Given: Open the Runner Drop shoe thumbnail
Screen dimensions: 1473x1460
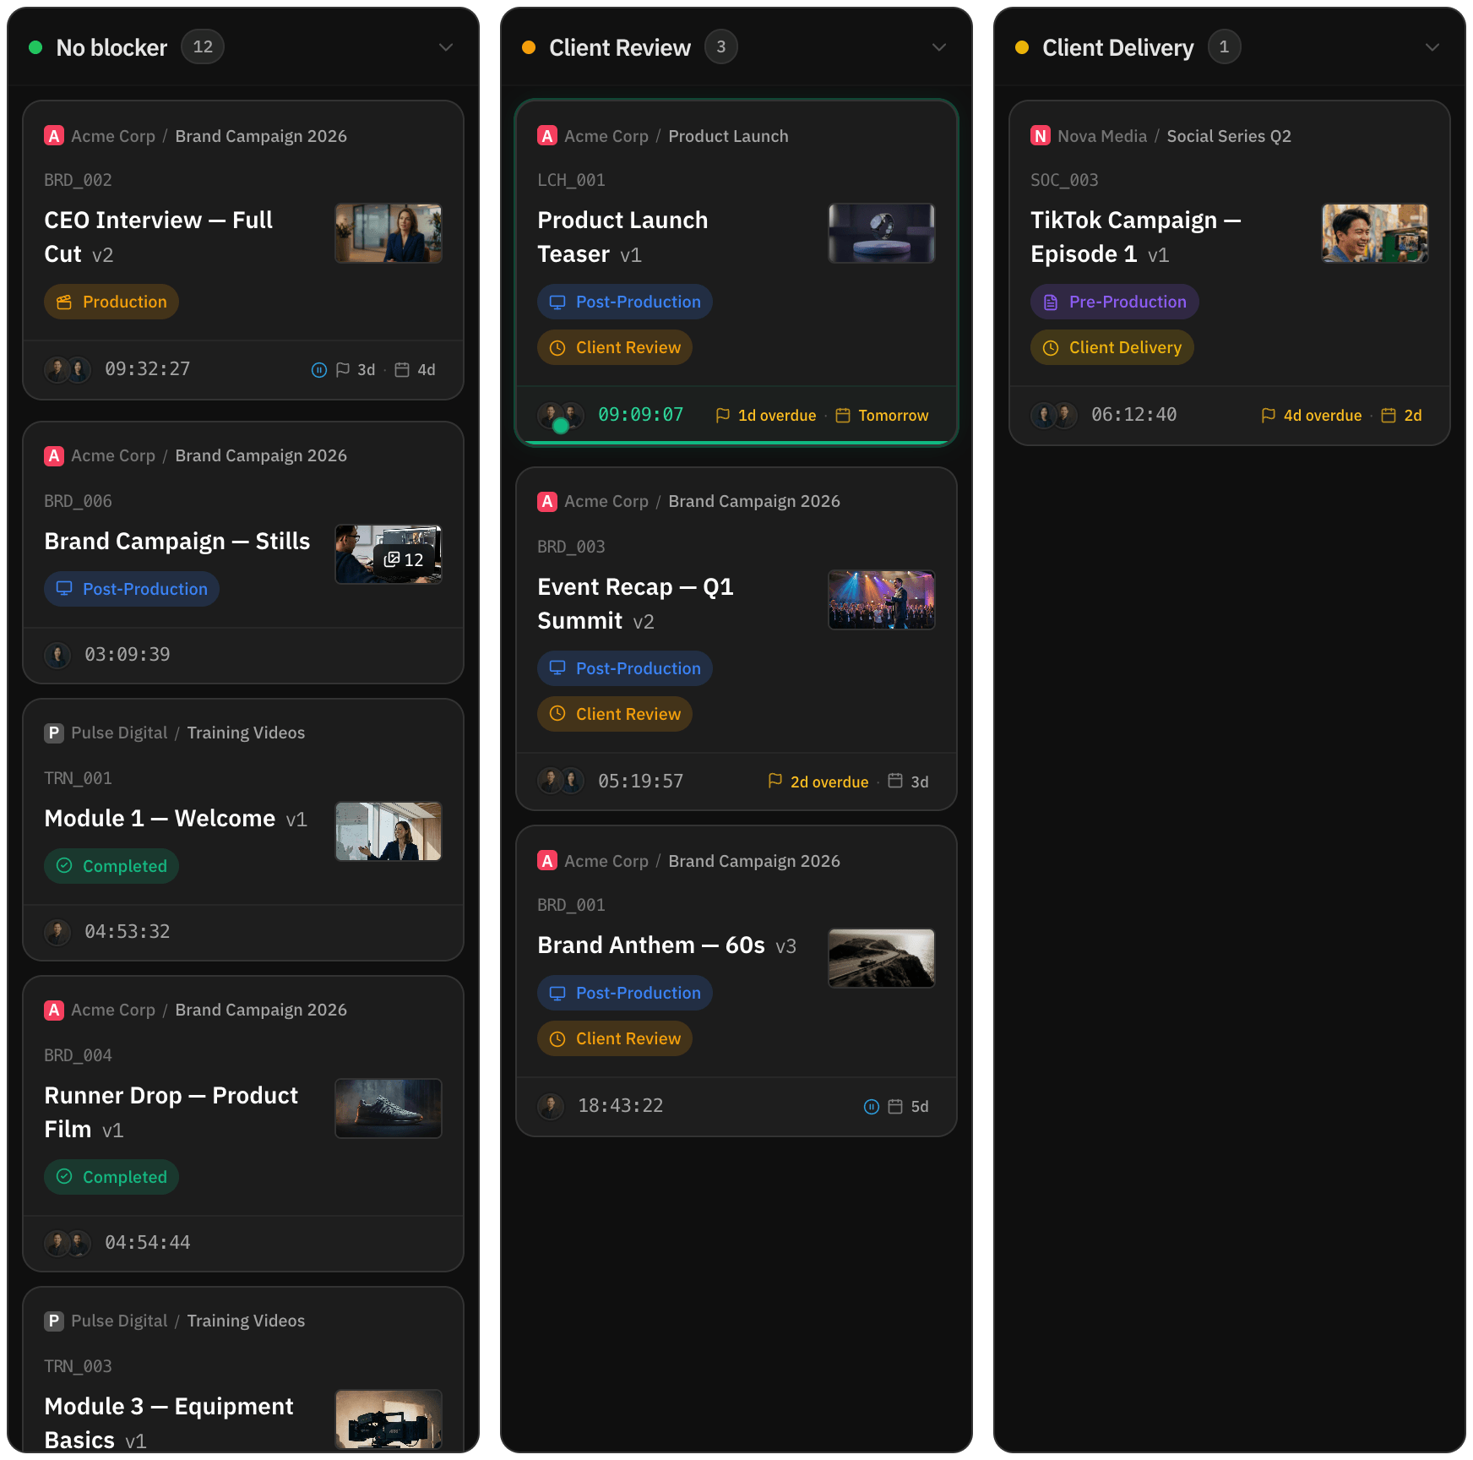Looking at the screenshot, I should pyautogui.click(x=389, y=1109).
